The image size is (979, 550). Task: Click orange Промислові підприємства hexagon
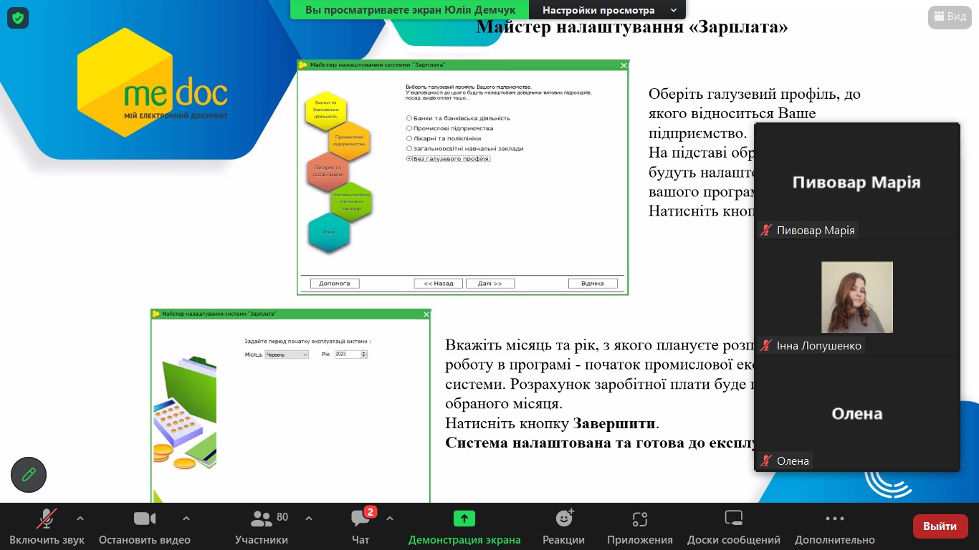tap(350, 141)
